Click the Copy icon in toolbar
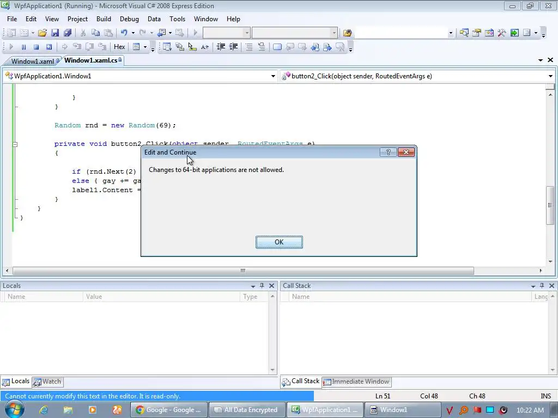Image resolution: width=558 pixels, height=418 pixels. (x=95, y=33)
